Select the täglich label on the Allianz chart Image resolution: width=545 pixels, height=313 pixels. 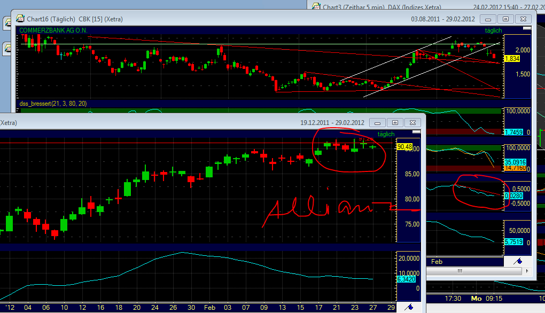[386, 134]
